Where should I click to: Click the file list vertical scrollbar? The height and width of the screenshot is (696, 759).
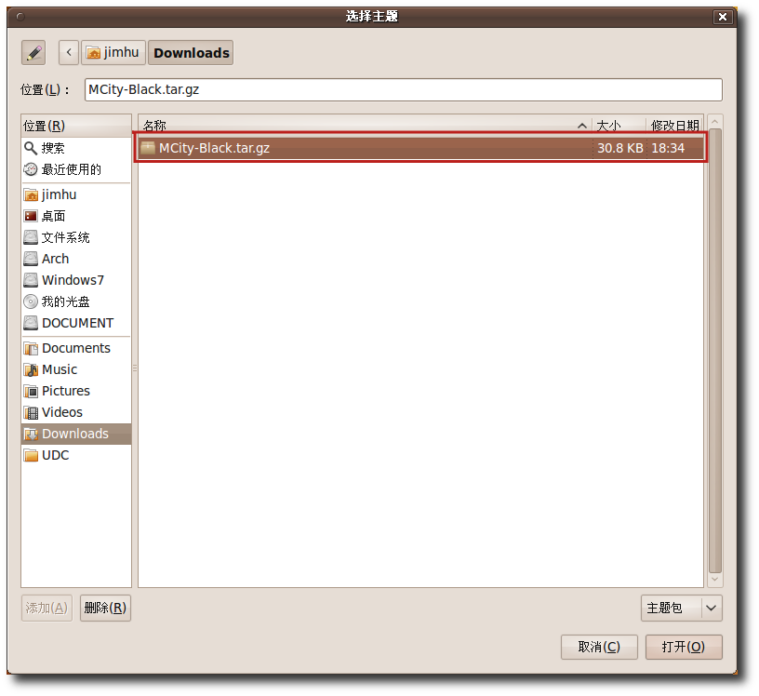coord(715,350)
